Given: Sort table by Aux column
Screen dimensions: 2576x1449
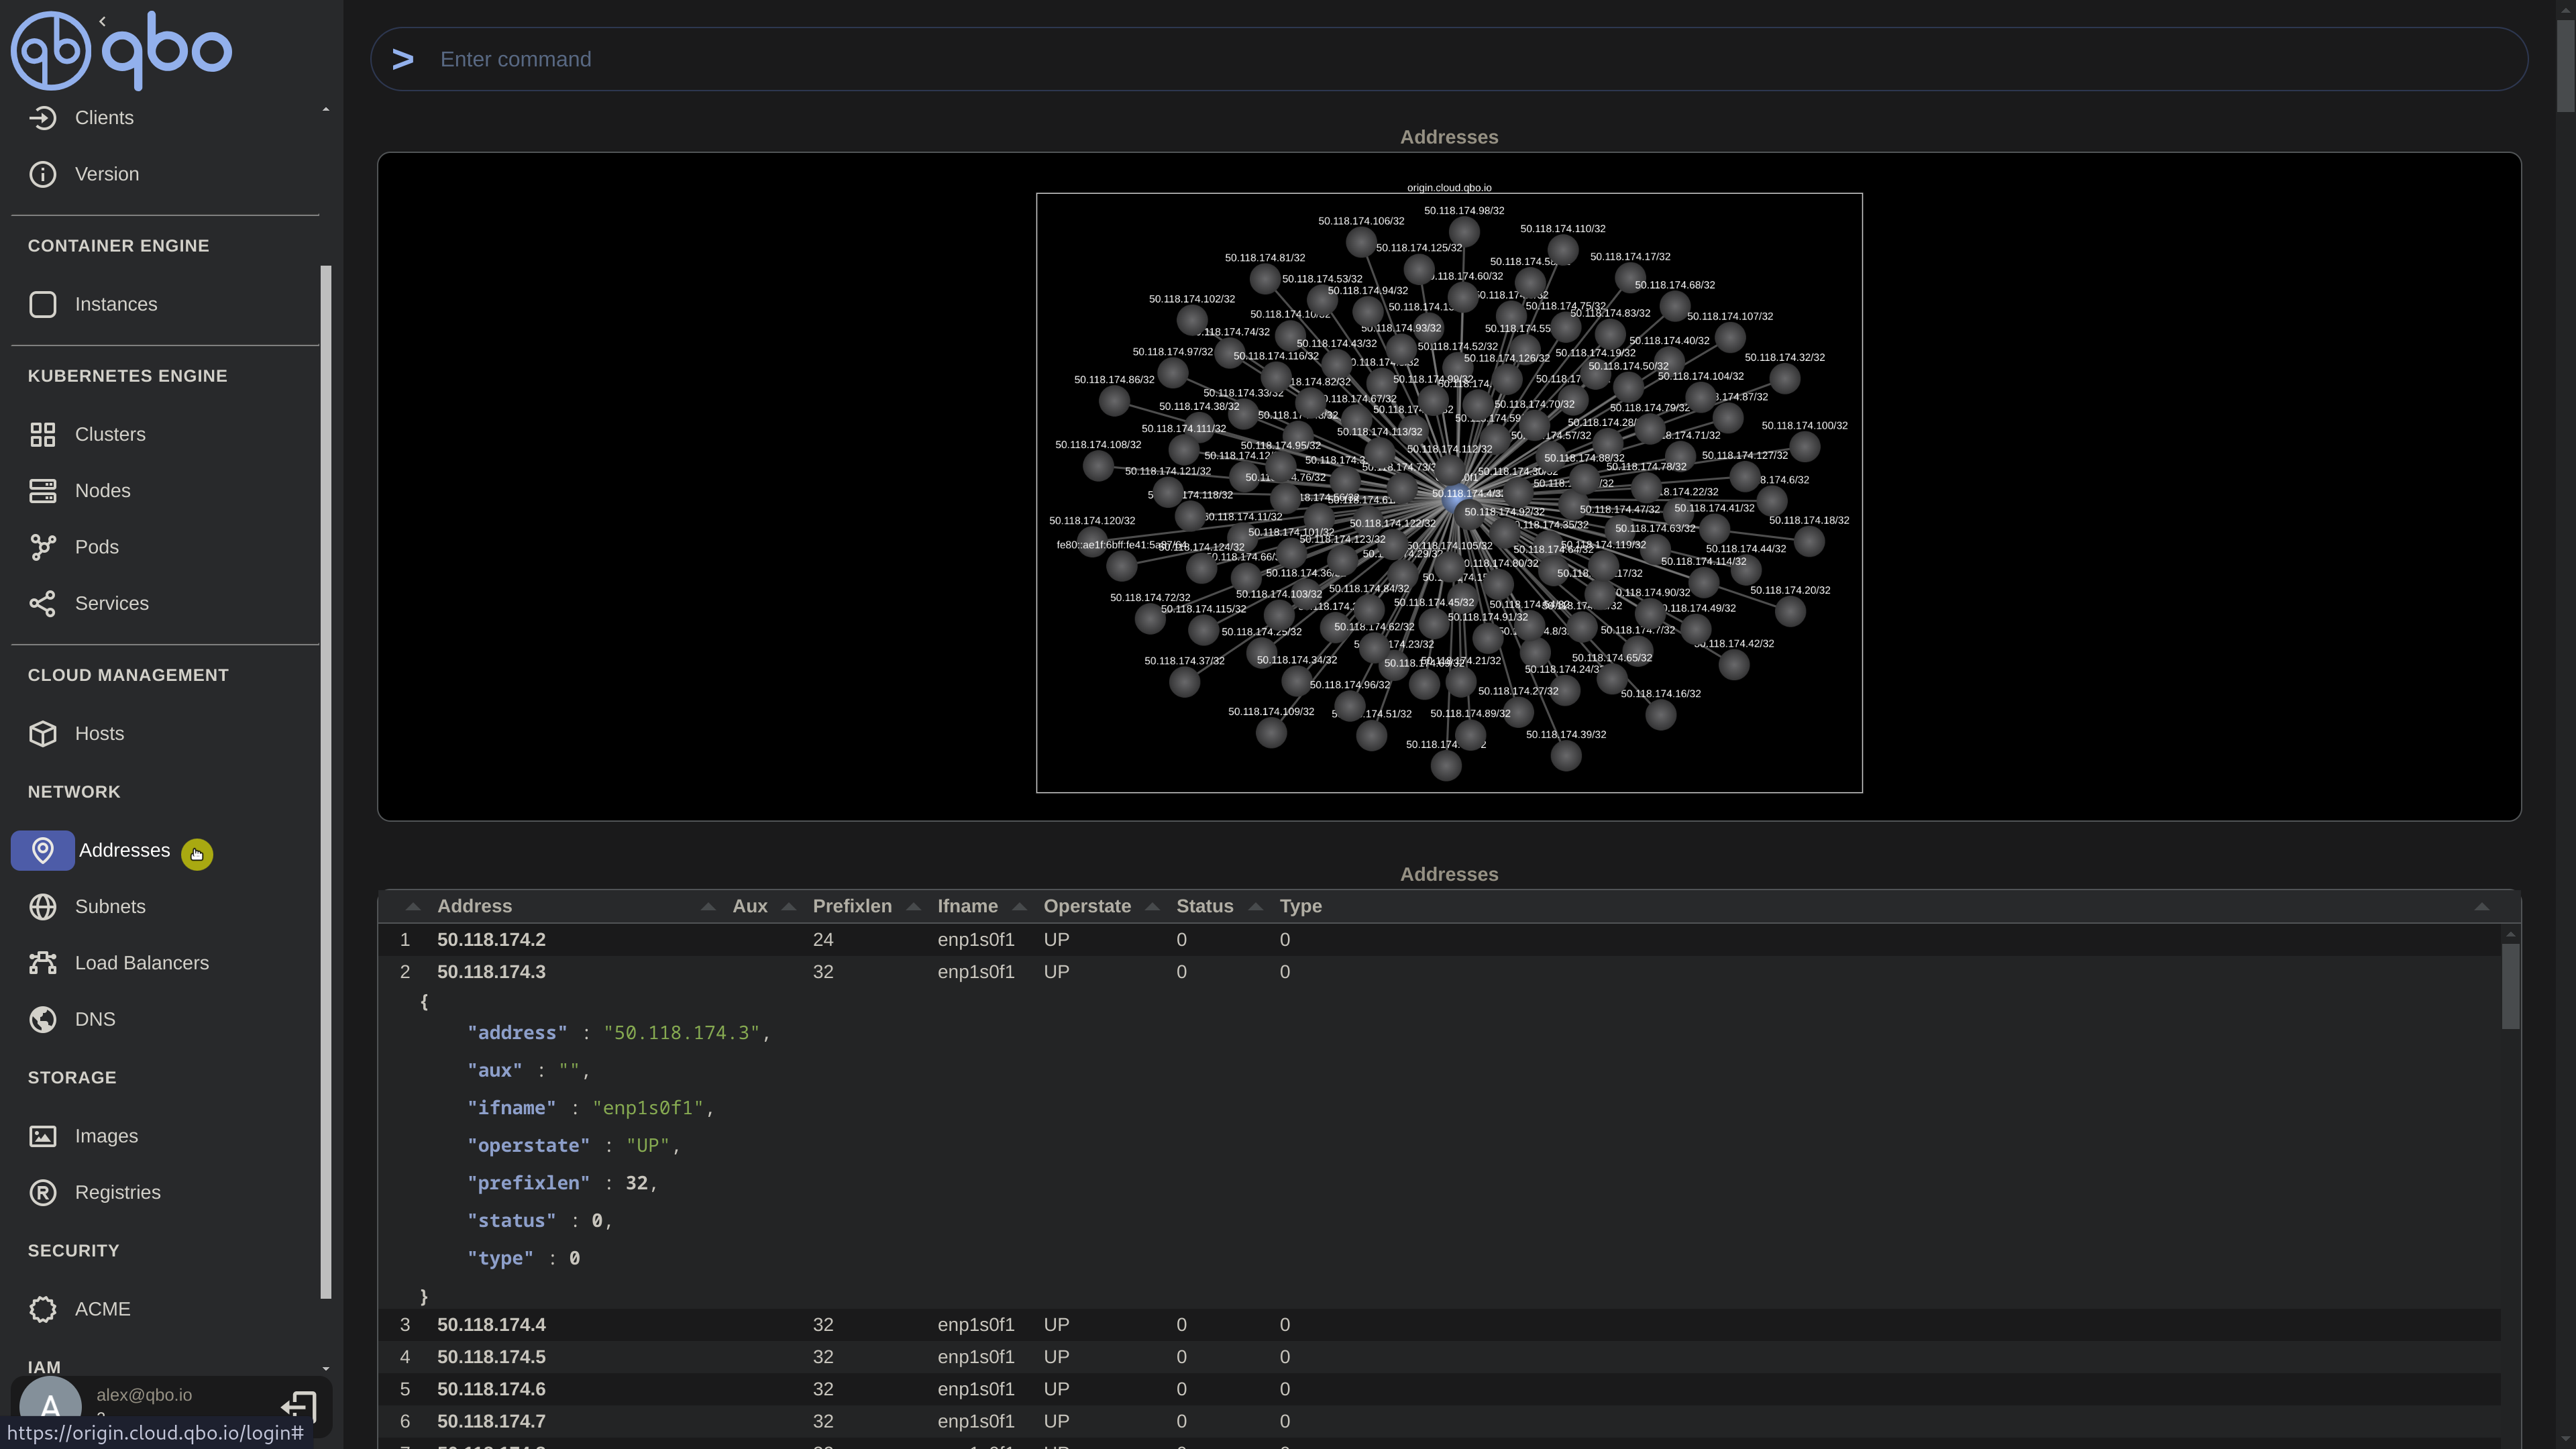Looking at the screenshot, I should pos(750,906).
